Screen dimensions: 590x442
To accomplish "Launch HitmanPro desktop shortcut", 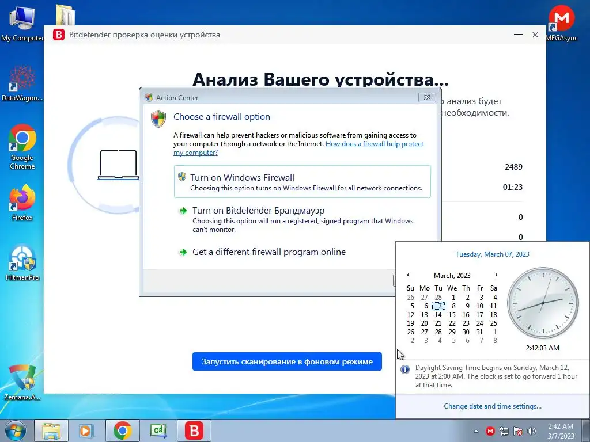I will [x=22, y=263].
